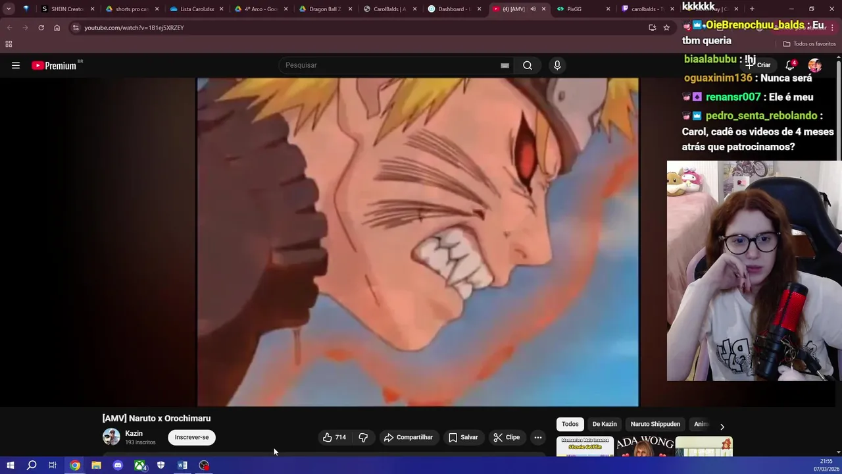Open the OBS icon on the taskbar

click(204, 465)
